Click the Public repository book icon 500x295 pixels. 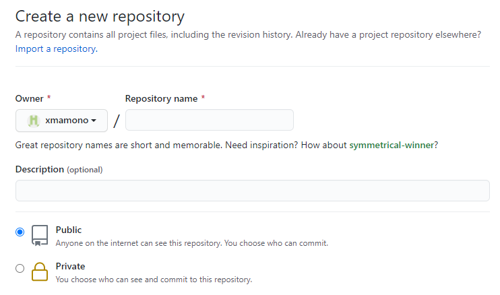coord(40,236)
